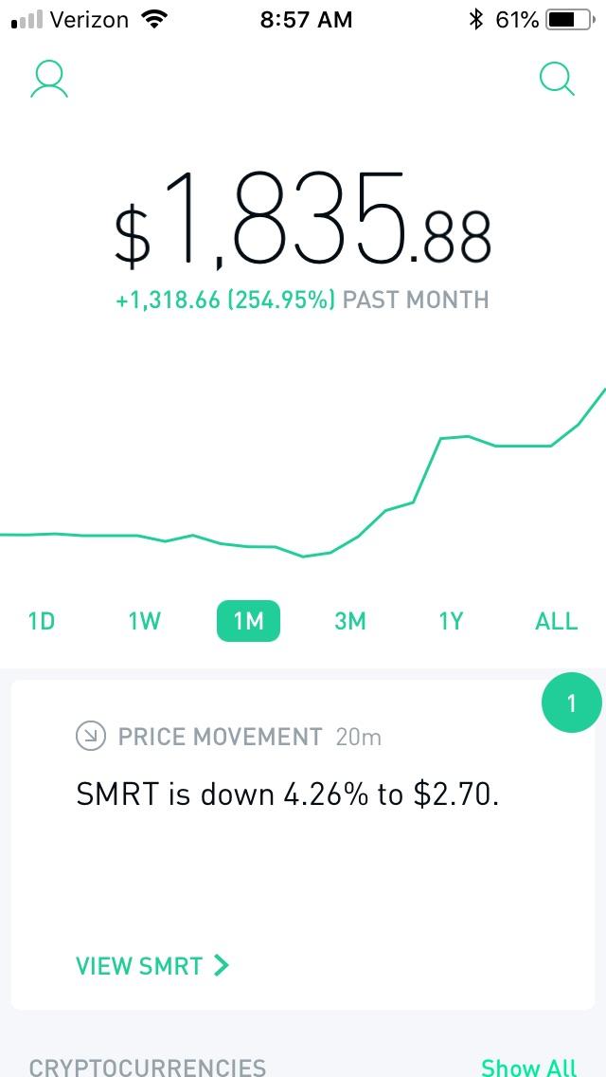Open the account profile icon
The width and height of the screenshot is (606, 1077).
pyautogui.click(x=48, y=80)
